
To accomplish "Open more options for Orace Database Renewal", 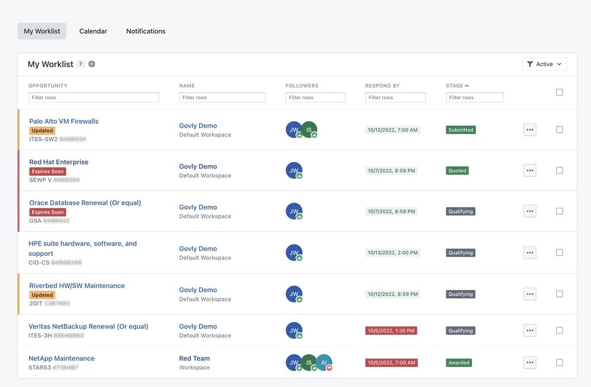I will click(x=530, y=211).
